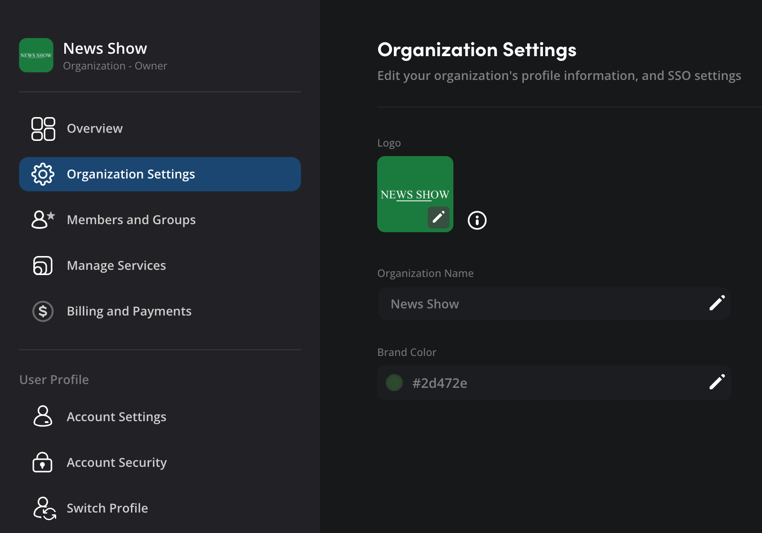This screenshot has height=533, width=762.
Task: Click the Account Security lock icon
Action: [x=42, y=462]
